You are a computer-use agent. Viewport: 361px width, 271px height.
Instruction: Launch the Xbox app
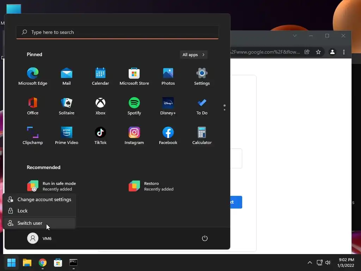pyautogui.click(x=100, y=106)
